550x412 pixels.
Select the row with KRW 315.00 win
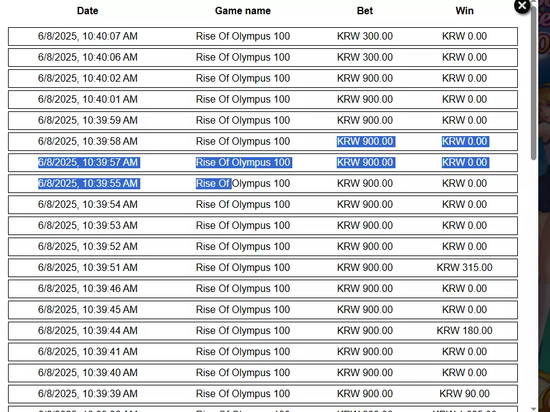tap(263, 268)
